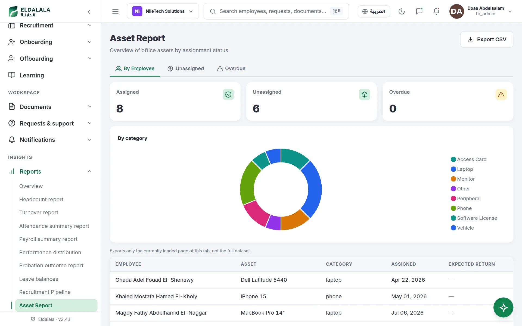Click the Documents file icon
Image resolution: width=522 pixels, height=326 pixels.
click(12, 106)
